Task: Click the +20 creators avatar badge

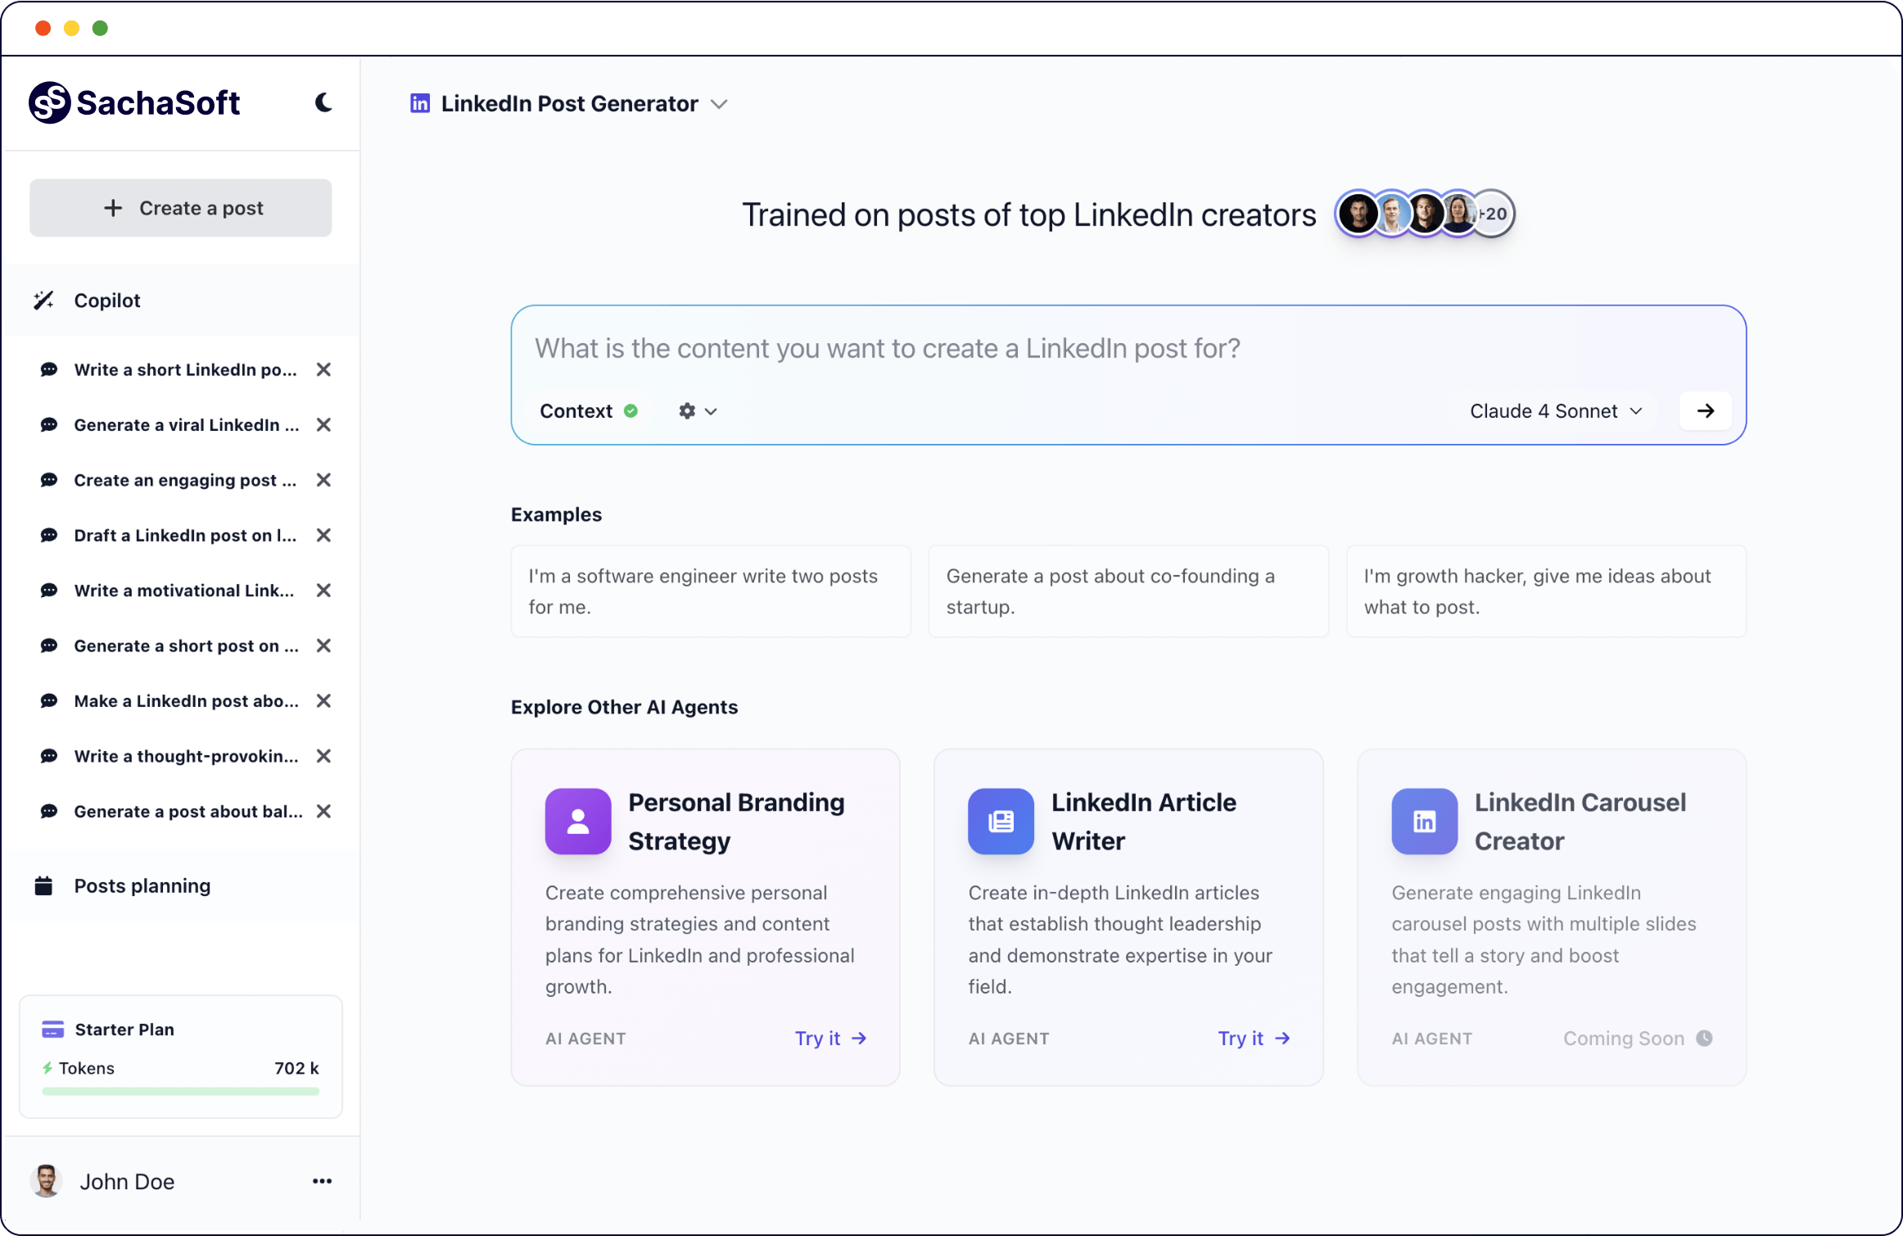Action: [1494, 214]
